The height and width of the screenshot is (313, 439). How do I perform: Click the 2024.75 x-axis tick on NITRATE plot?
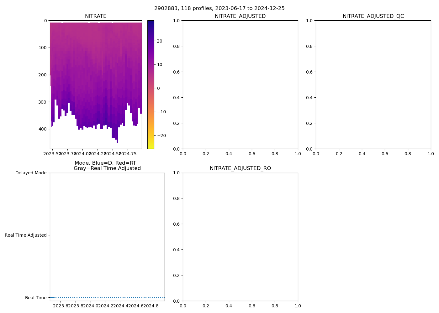tap(128, 154)
